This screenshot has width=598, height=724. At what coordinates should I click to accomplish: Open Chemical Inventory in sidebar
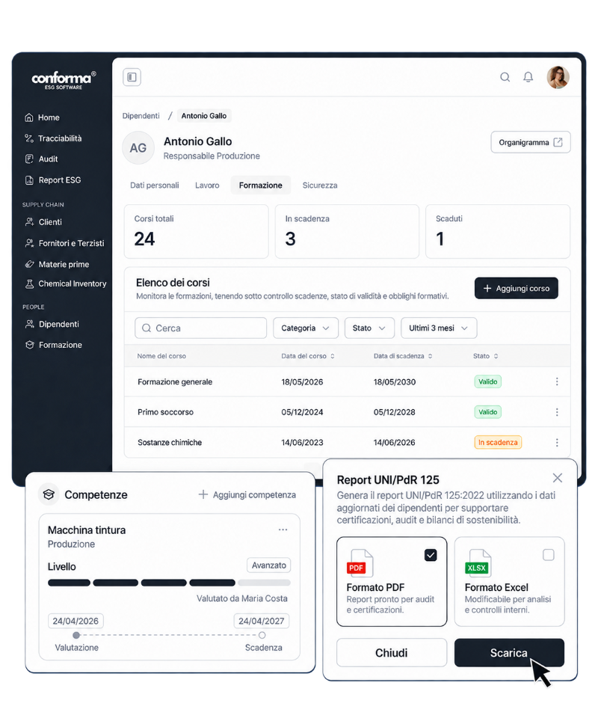[66, 283]
